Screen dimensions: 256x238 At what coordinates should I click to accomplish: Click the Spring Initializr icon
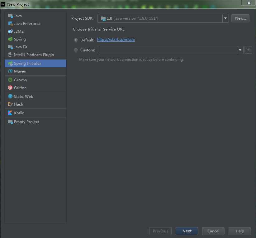10,64
